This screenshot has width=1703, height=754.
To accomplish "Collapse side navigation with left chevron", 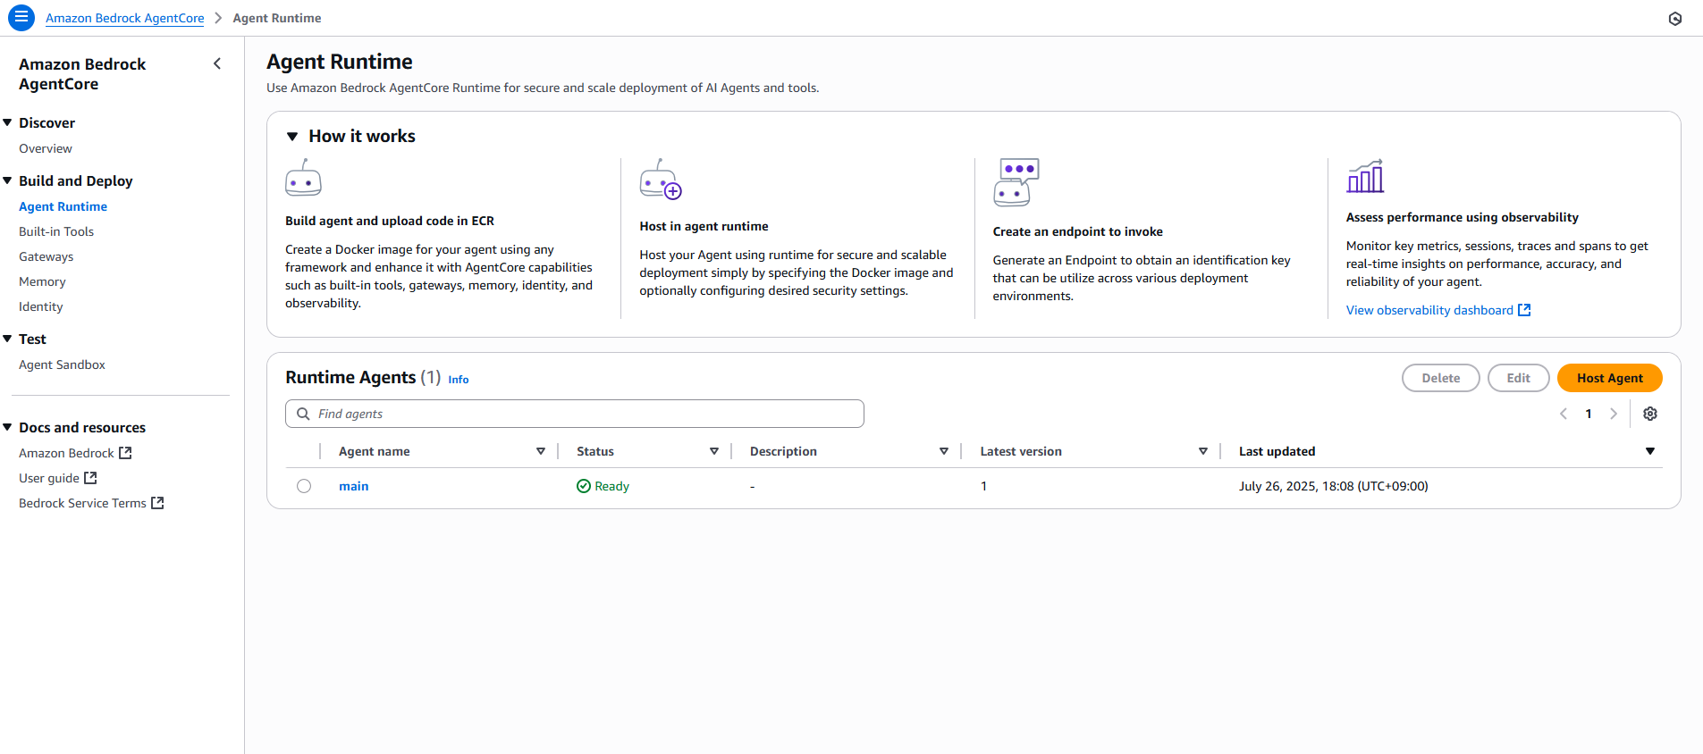I will pos(217,63).
